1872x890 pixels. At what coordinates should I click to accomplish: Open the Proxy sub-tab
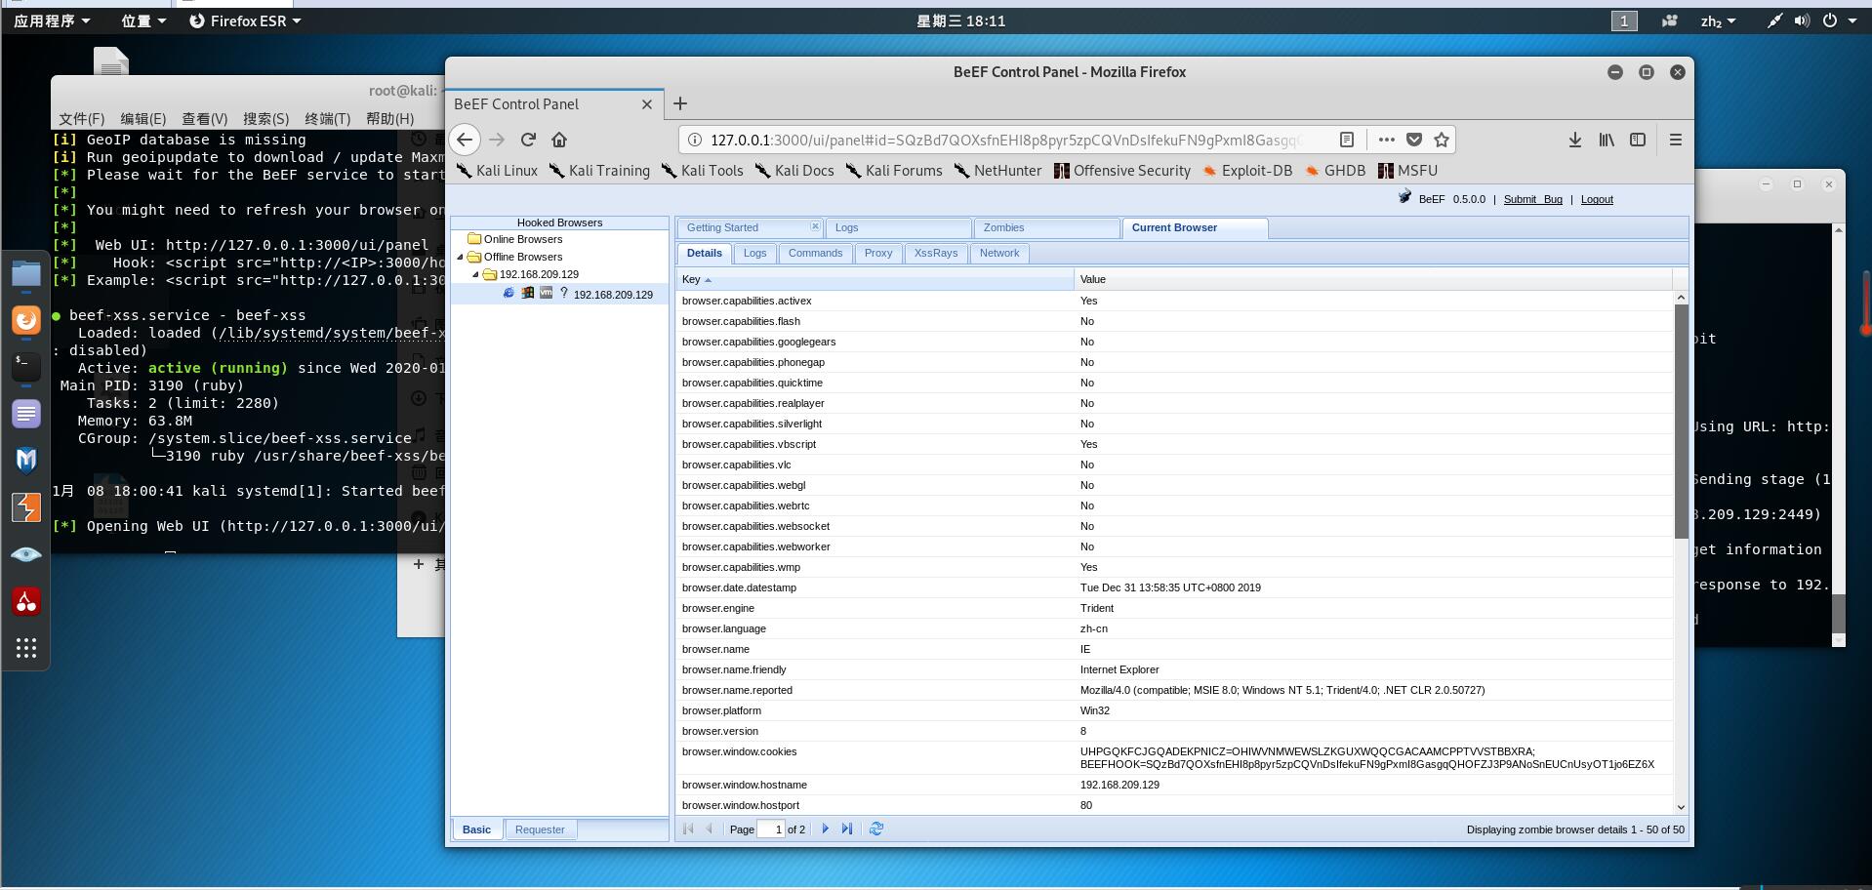click(877, 253)
